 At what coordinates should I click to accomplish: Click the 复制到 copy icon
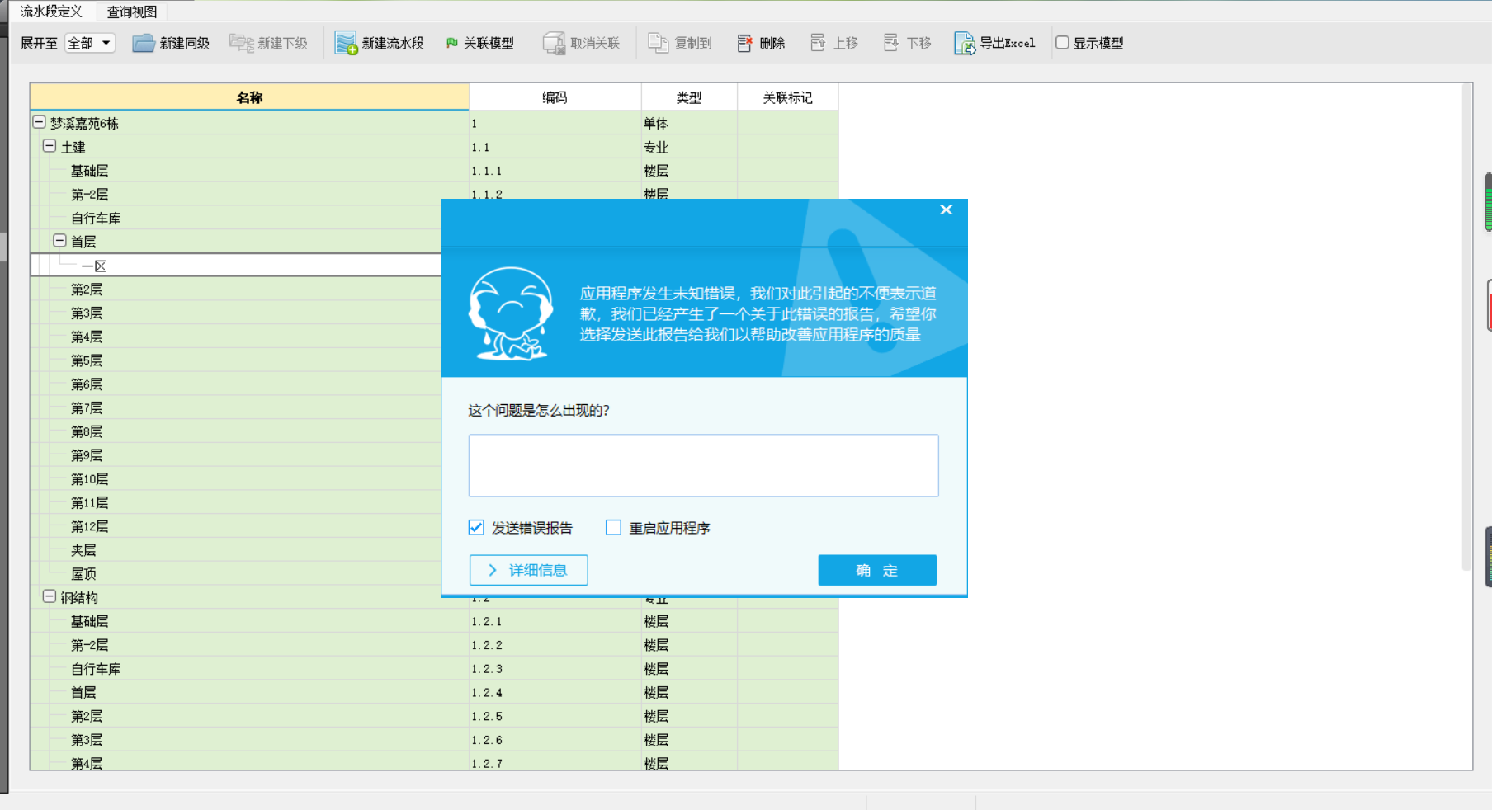(x=658, y=43)
